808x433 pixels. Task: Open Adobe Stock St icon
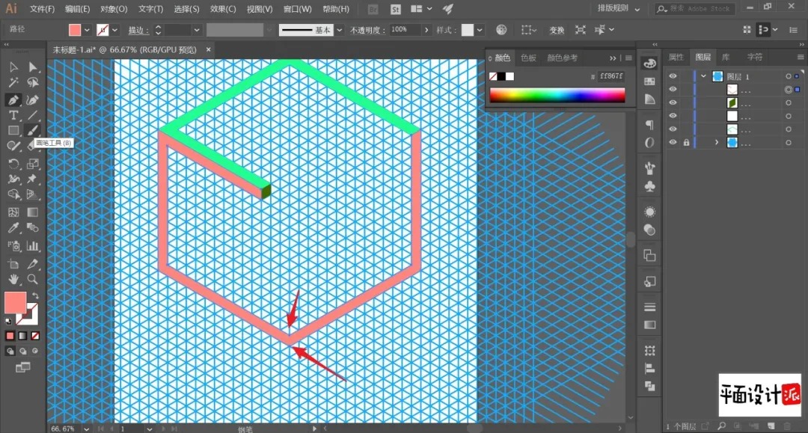point(395,9)
